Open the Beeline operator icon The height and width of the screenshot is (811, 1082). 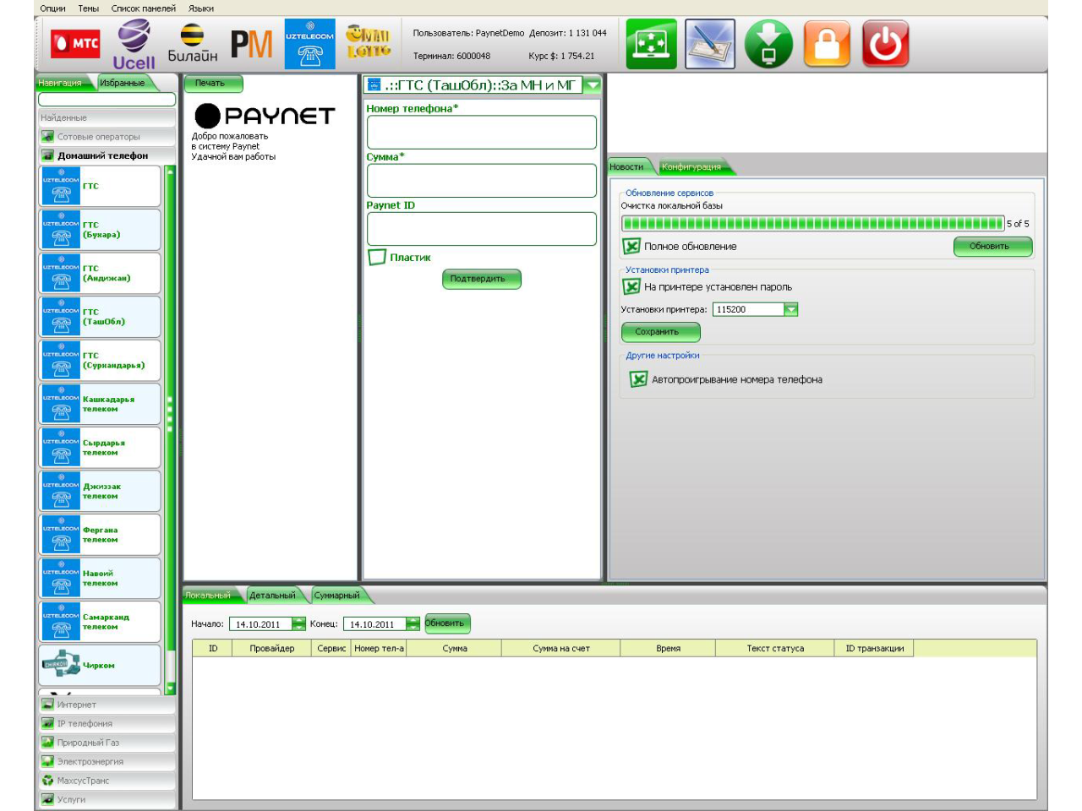[x=192, y=44]
